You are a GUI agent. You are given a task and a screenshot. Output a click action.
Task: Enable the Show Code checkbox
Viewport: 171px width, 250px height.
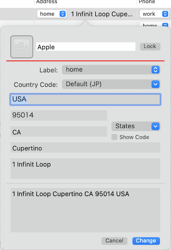[114, 137]
